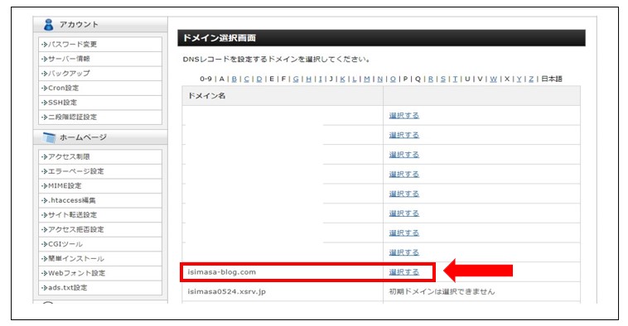628x326 pixels.
Task: Go to バックアップ settings
Action: (69, 73)
